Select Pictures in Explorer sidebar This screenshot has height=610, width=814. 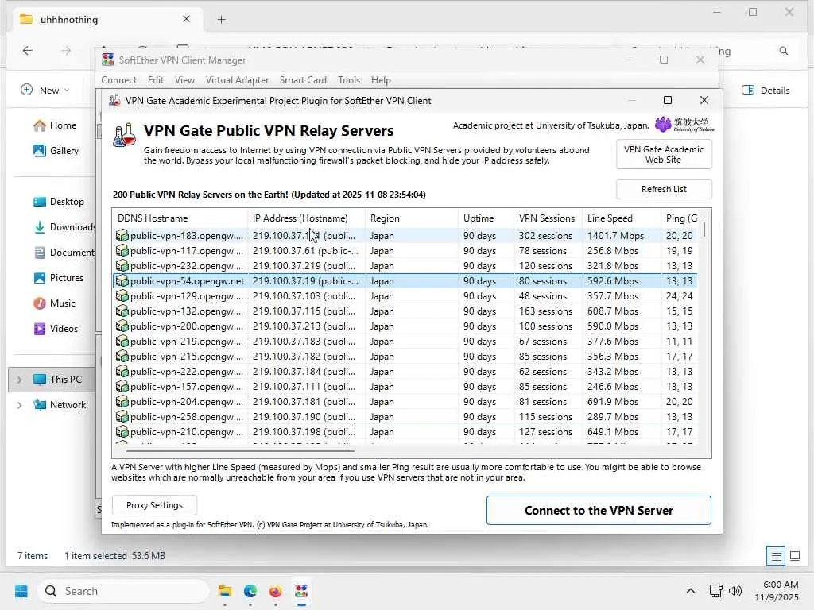(57, 278)
